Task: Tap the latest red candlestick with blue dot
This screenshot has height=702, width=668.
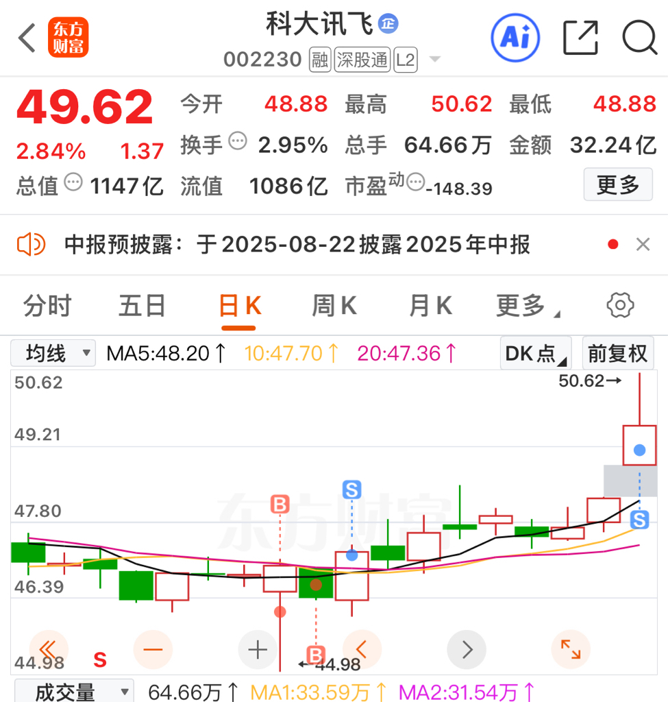Action: pos(639,446)
